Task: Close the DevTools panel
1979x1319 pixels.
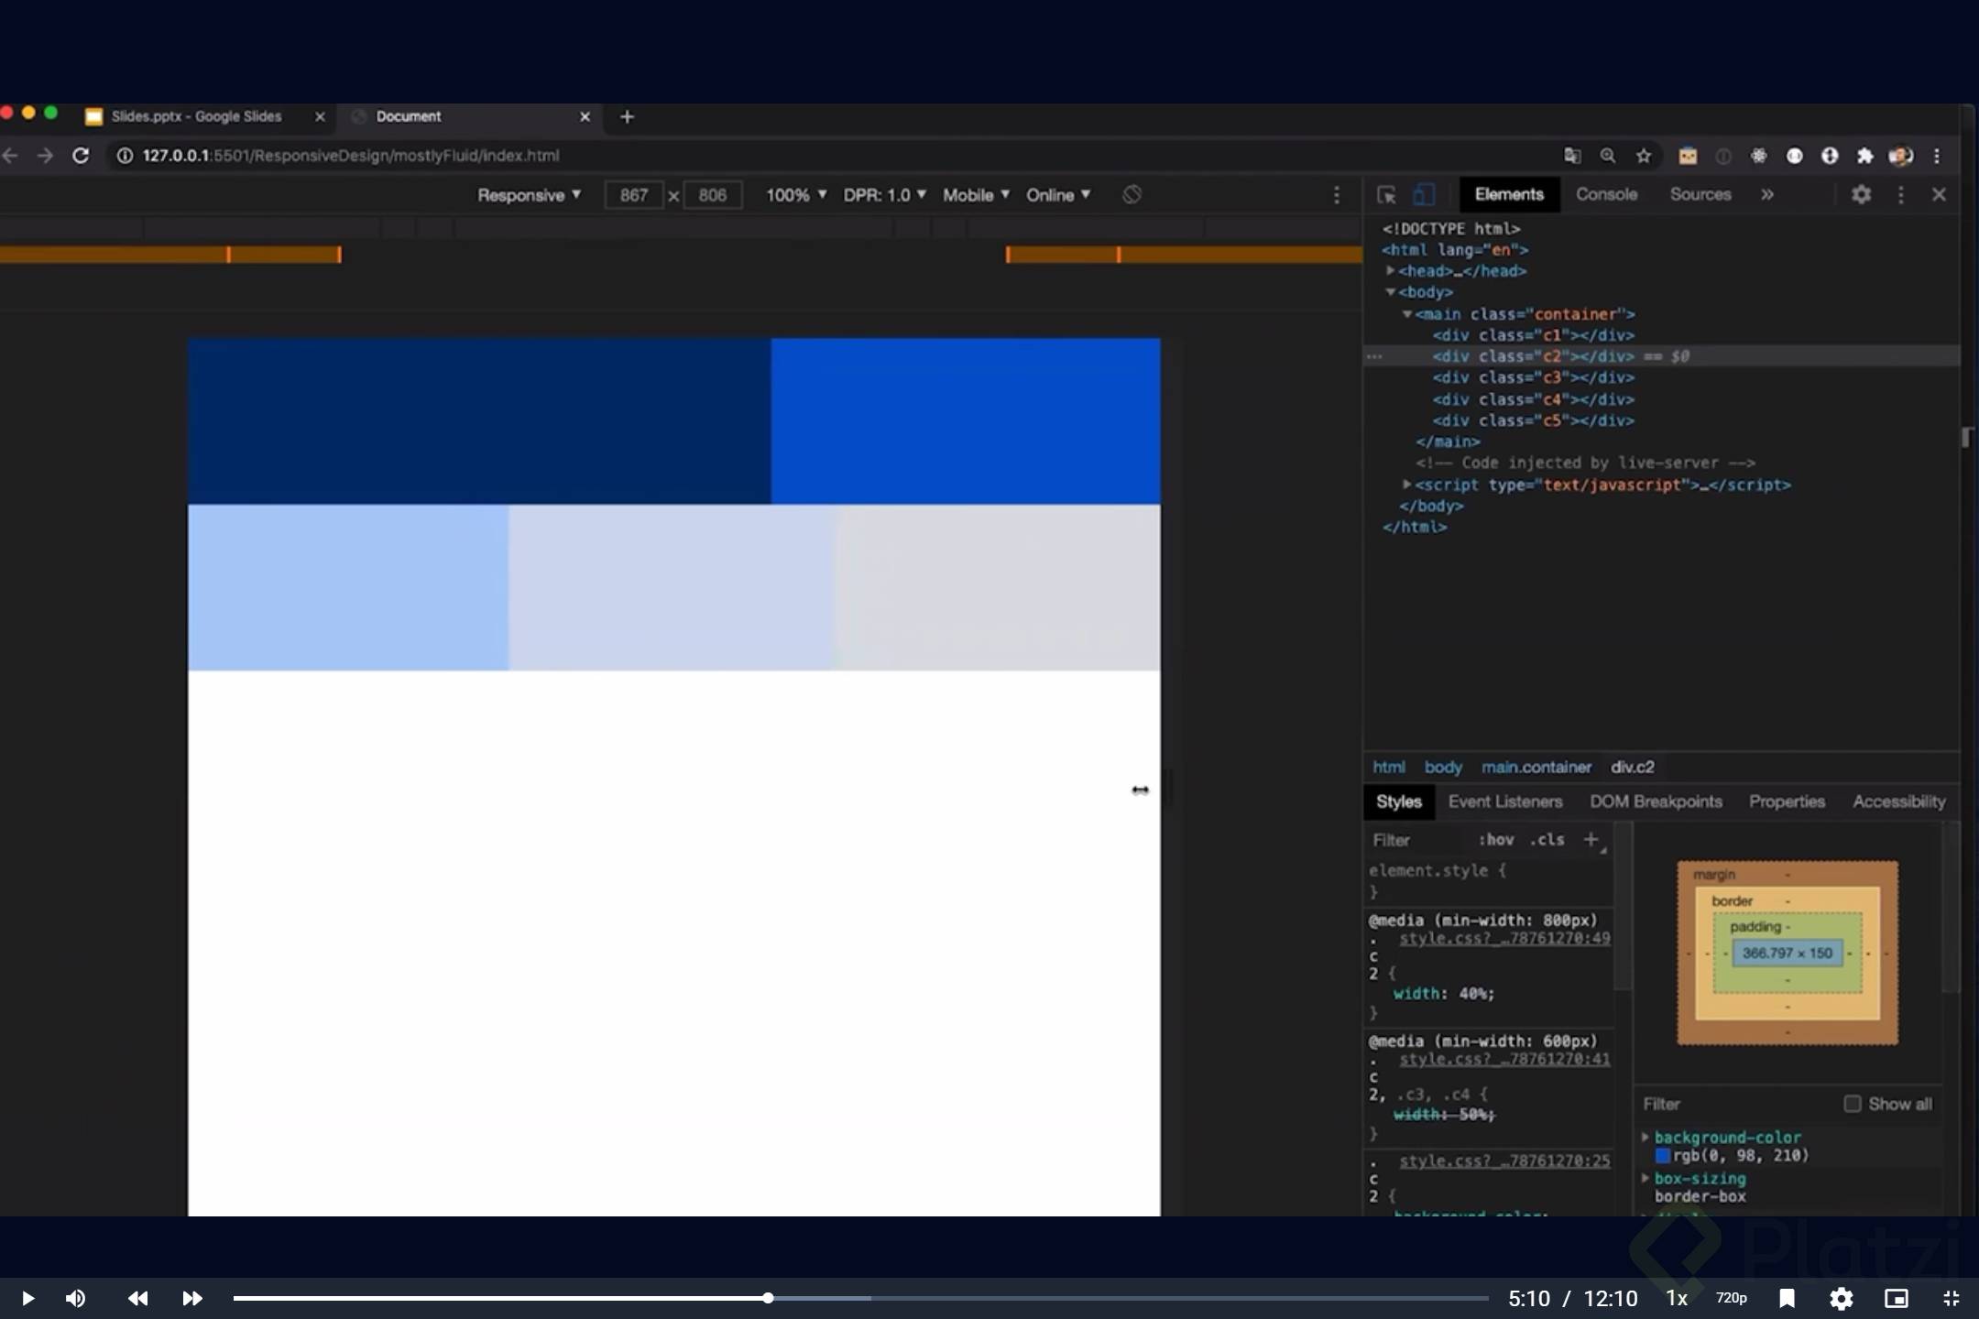Action: coord(1939,194)
